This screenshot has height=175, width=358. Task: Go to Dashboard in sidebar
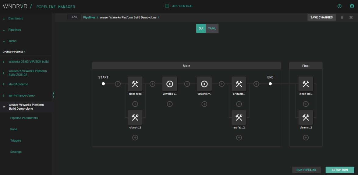[16, 19]
